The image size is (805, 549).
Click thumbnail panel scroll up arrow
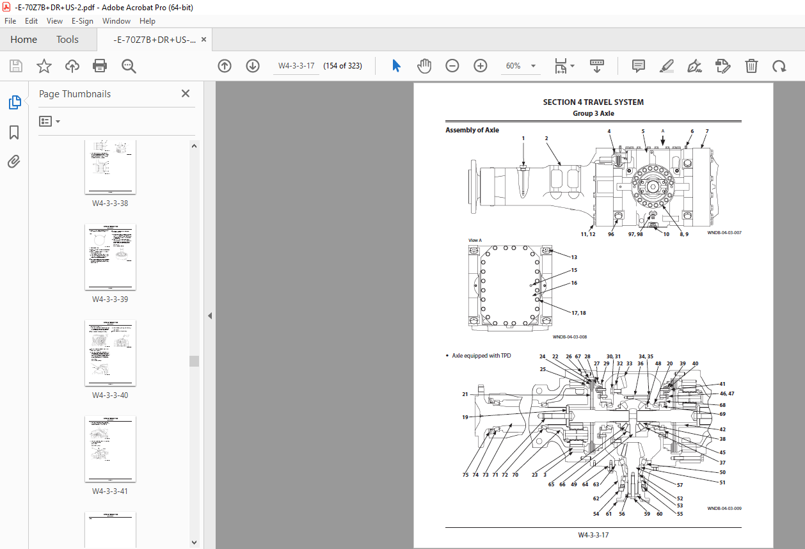coord(195,146)
